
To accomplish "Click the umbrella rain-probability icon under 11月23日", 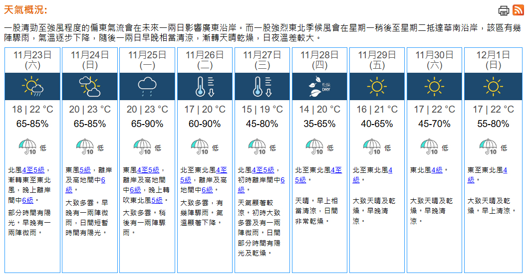I will click(x=26, y=147).
